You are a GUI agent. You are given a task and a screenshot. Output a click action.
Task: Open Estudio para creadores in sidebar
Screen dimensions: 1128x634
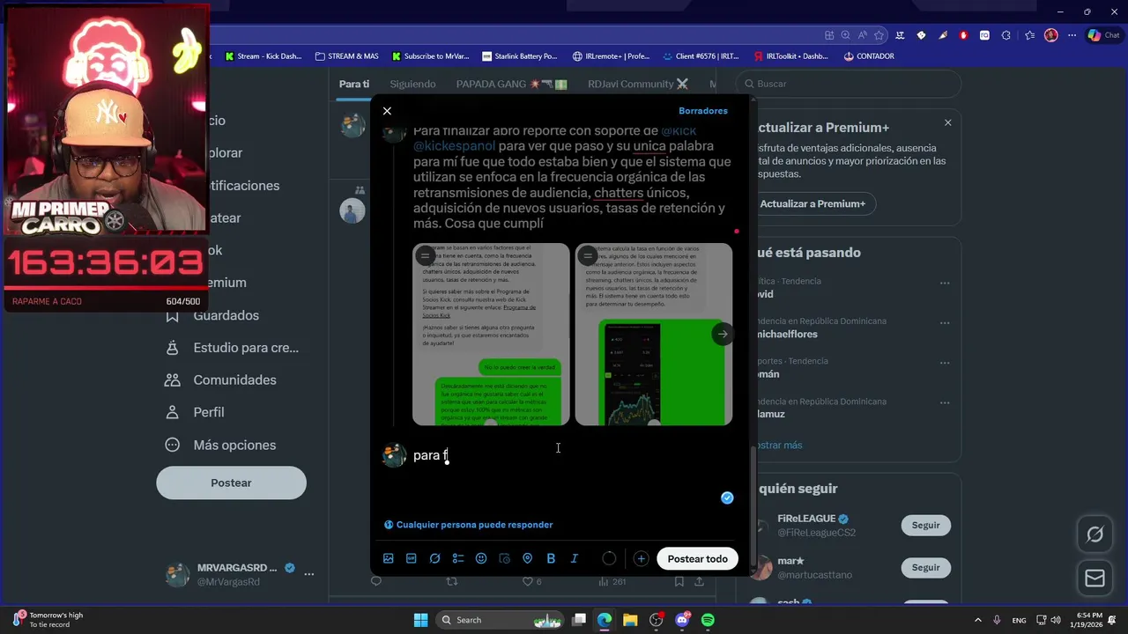click(x=233, y=348)
